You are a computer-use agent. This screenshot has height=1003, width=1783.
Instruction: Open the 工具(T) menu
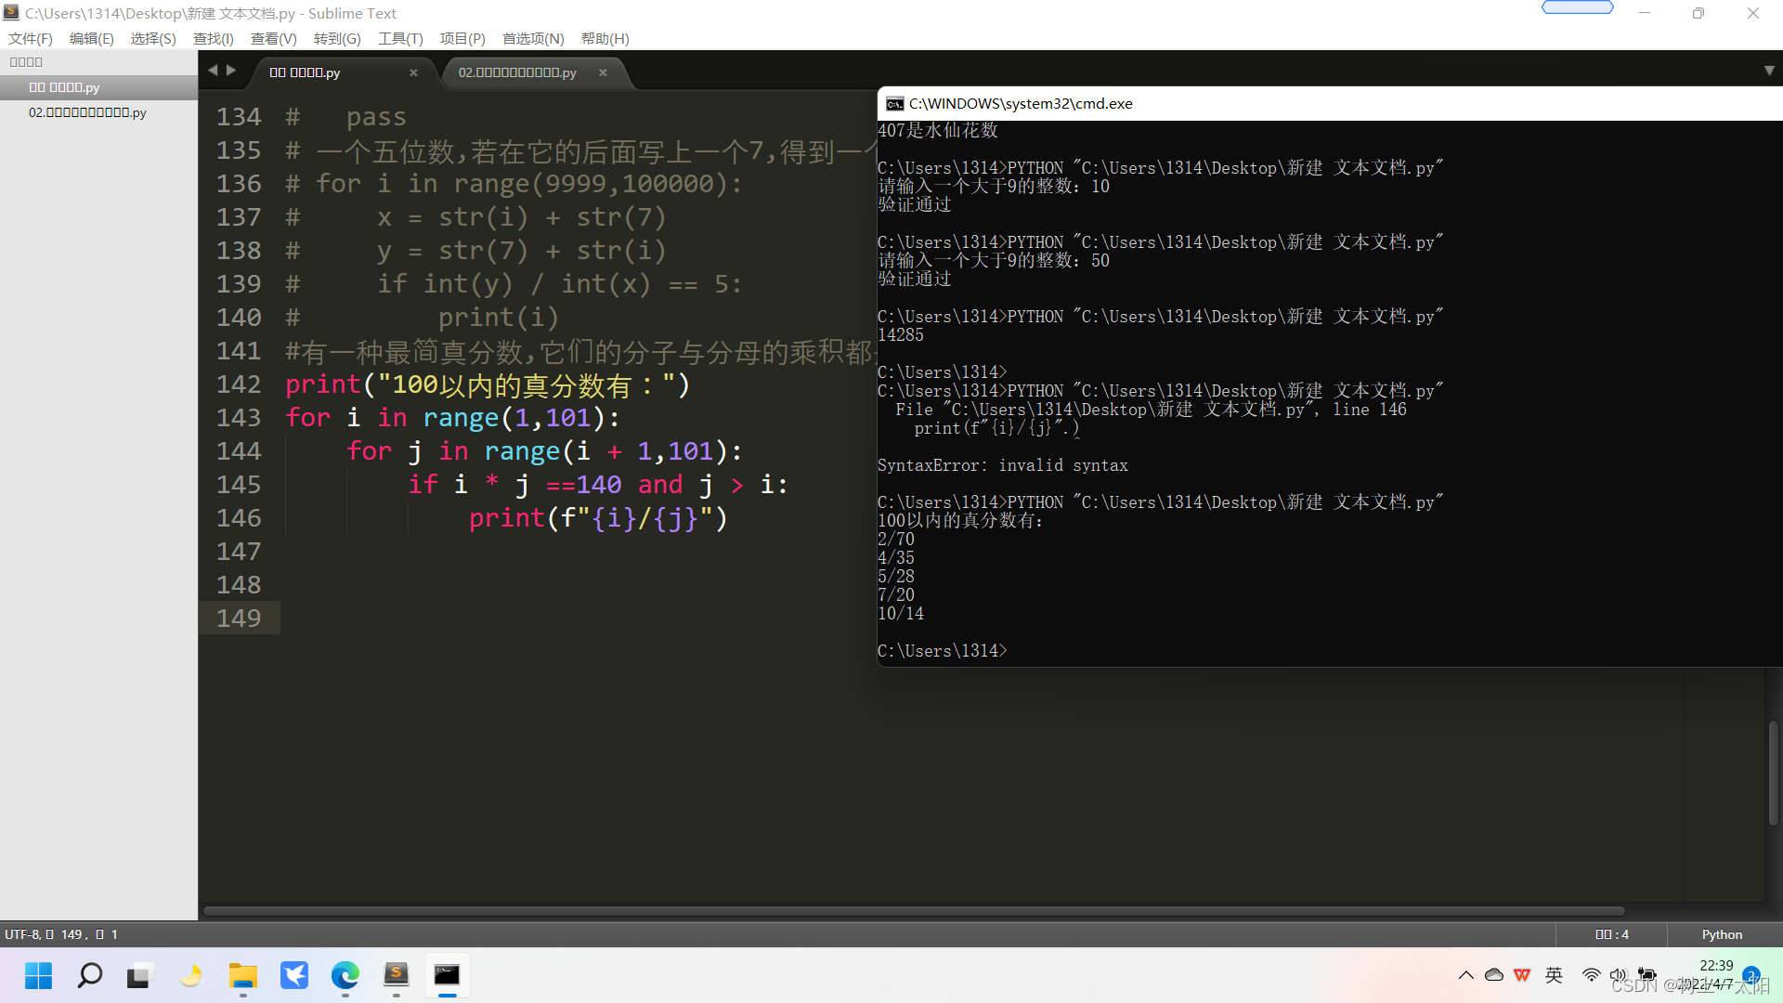400,38
